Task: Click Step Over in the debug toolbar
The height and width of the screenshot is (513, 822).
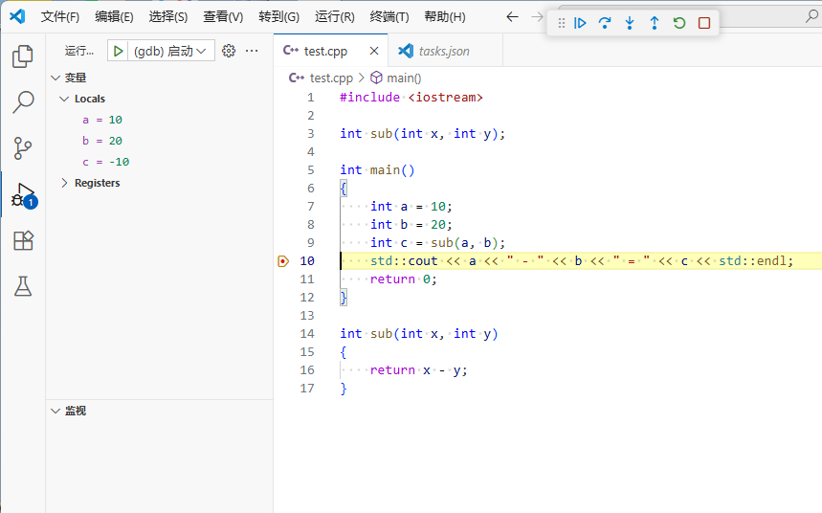Action: click(605, 23)
